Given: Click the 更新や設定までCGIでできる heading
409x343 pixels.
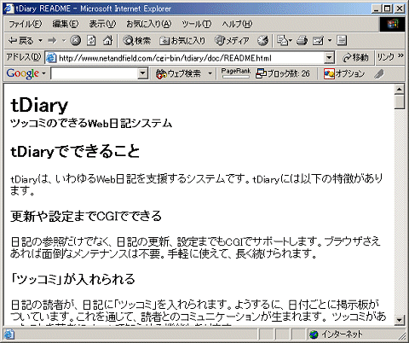Looking at the screenshot, I should (x=86, y=216).
